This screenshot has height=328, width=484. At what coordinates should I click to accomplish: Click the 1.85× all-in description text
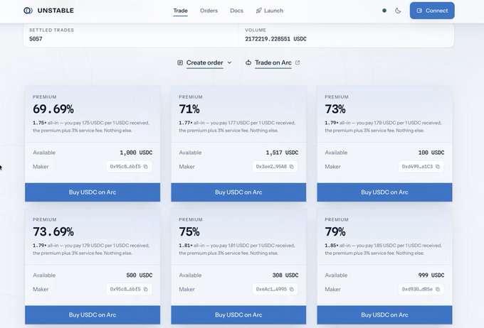[x=383, y=249]
